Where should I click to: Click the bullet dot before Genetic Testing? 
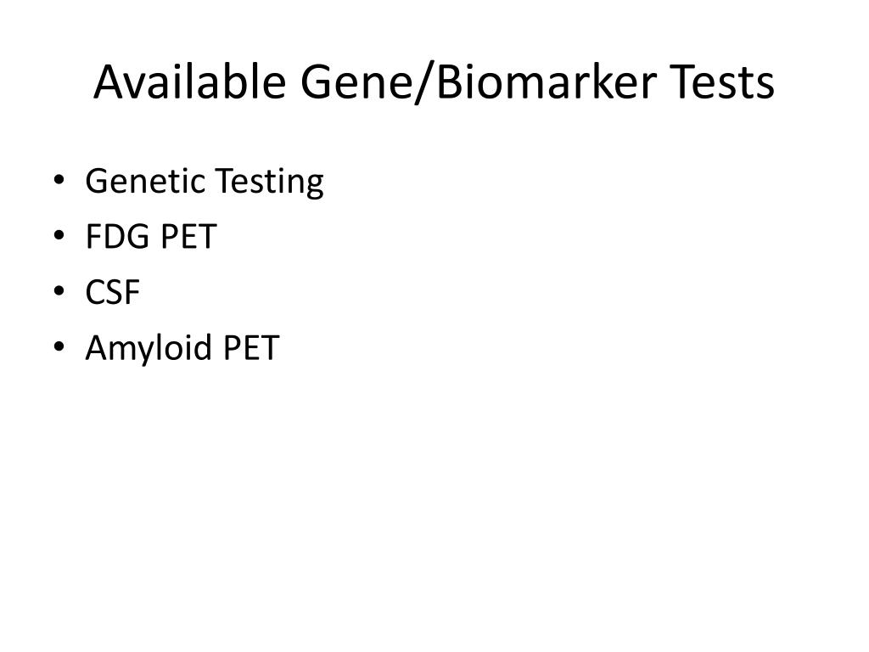(x=59, y=180)
